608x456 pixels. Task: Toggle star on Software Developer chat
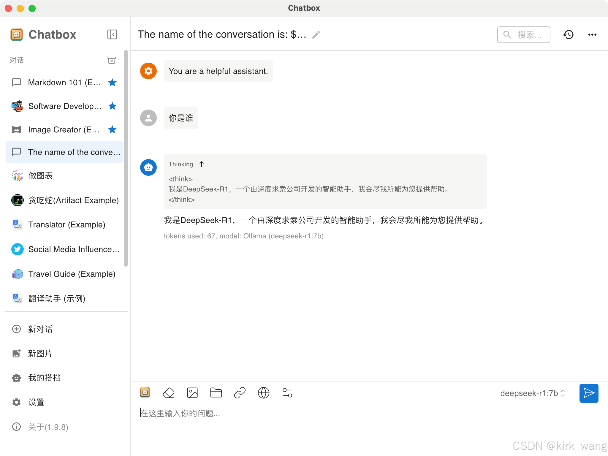coord(112,106)
